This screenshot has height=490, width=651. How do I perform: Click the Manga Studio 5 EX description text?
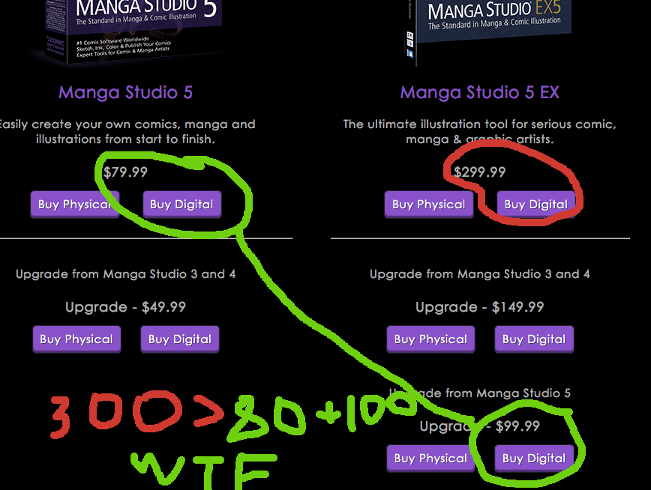coord(480,132)
